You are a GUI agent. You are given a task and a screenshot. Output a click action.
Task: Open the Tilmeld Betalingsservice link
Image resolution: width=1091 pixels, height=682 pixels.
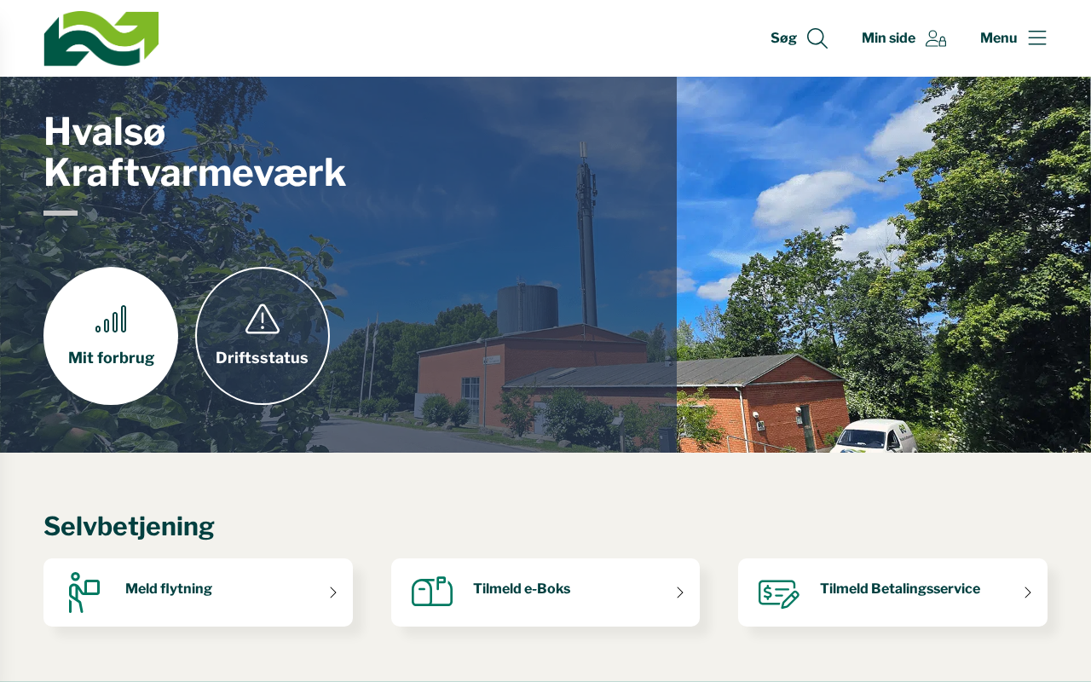coord(892,592)
